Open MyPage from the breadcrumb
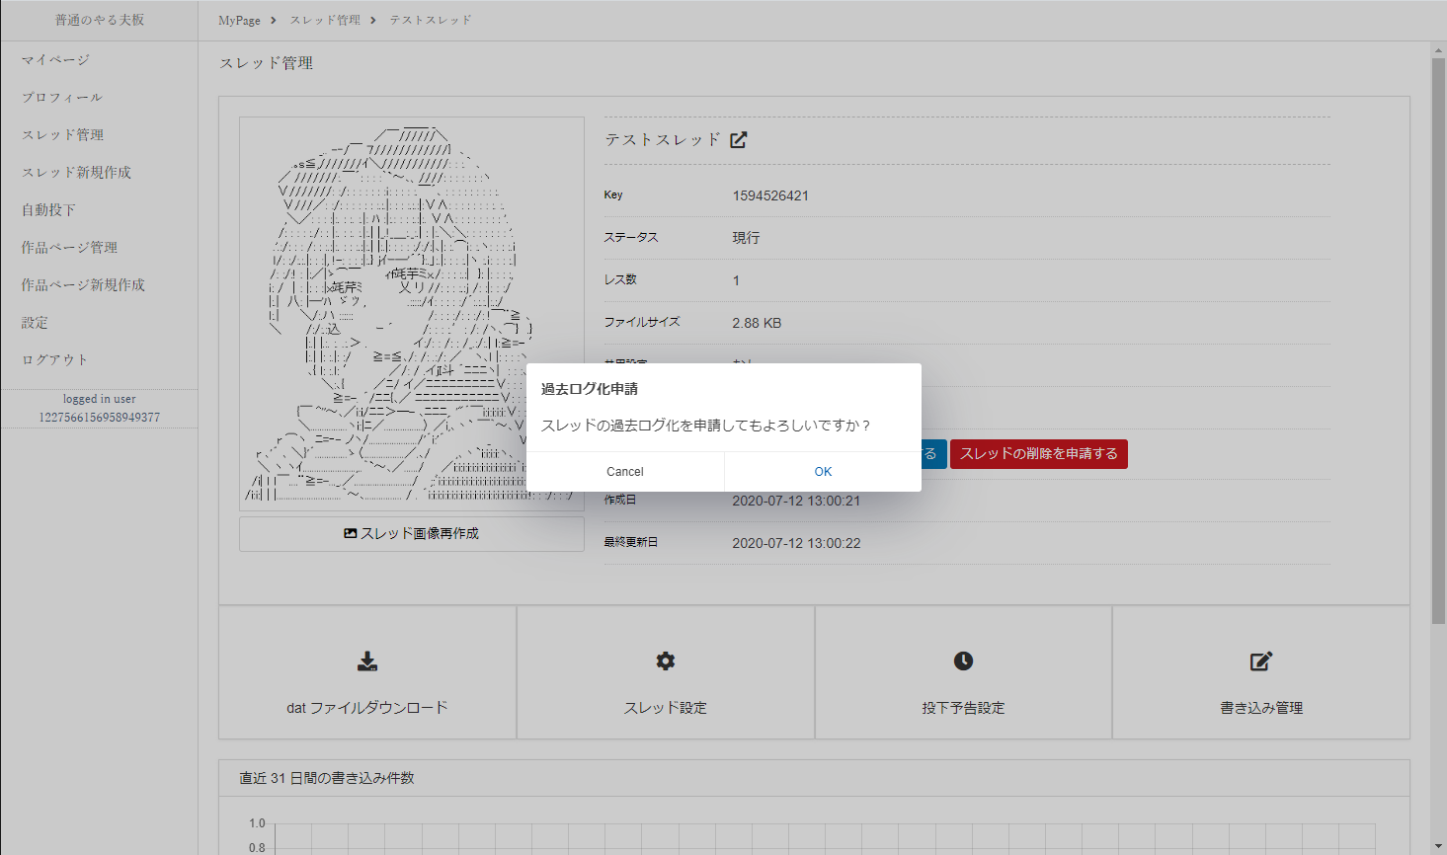The image size is (1447, 855). (x=236, y=19)
